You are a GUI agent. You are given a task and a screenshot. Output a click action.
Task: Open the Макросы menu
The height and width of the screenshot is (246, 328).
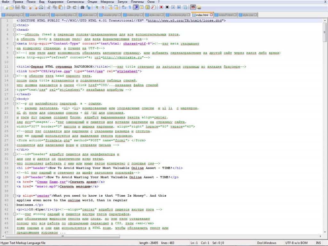tap(107, 2)
